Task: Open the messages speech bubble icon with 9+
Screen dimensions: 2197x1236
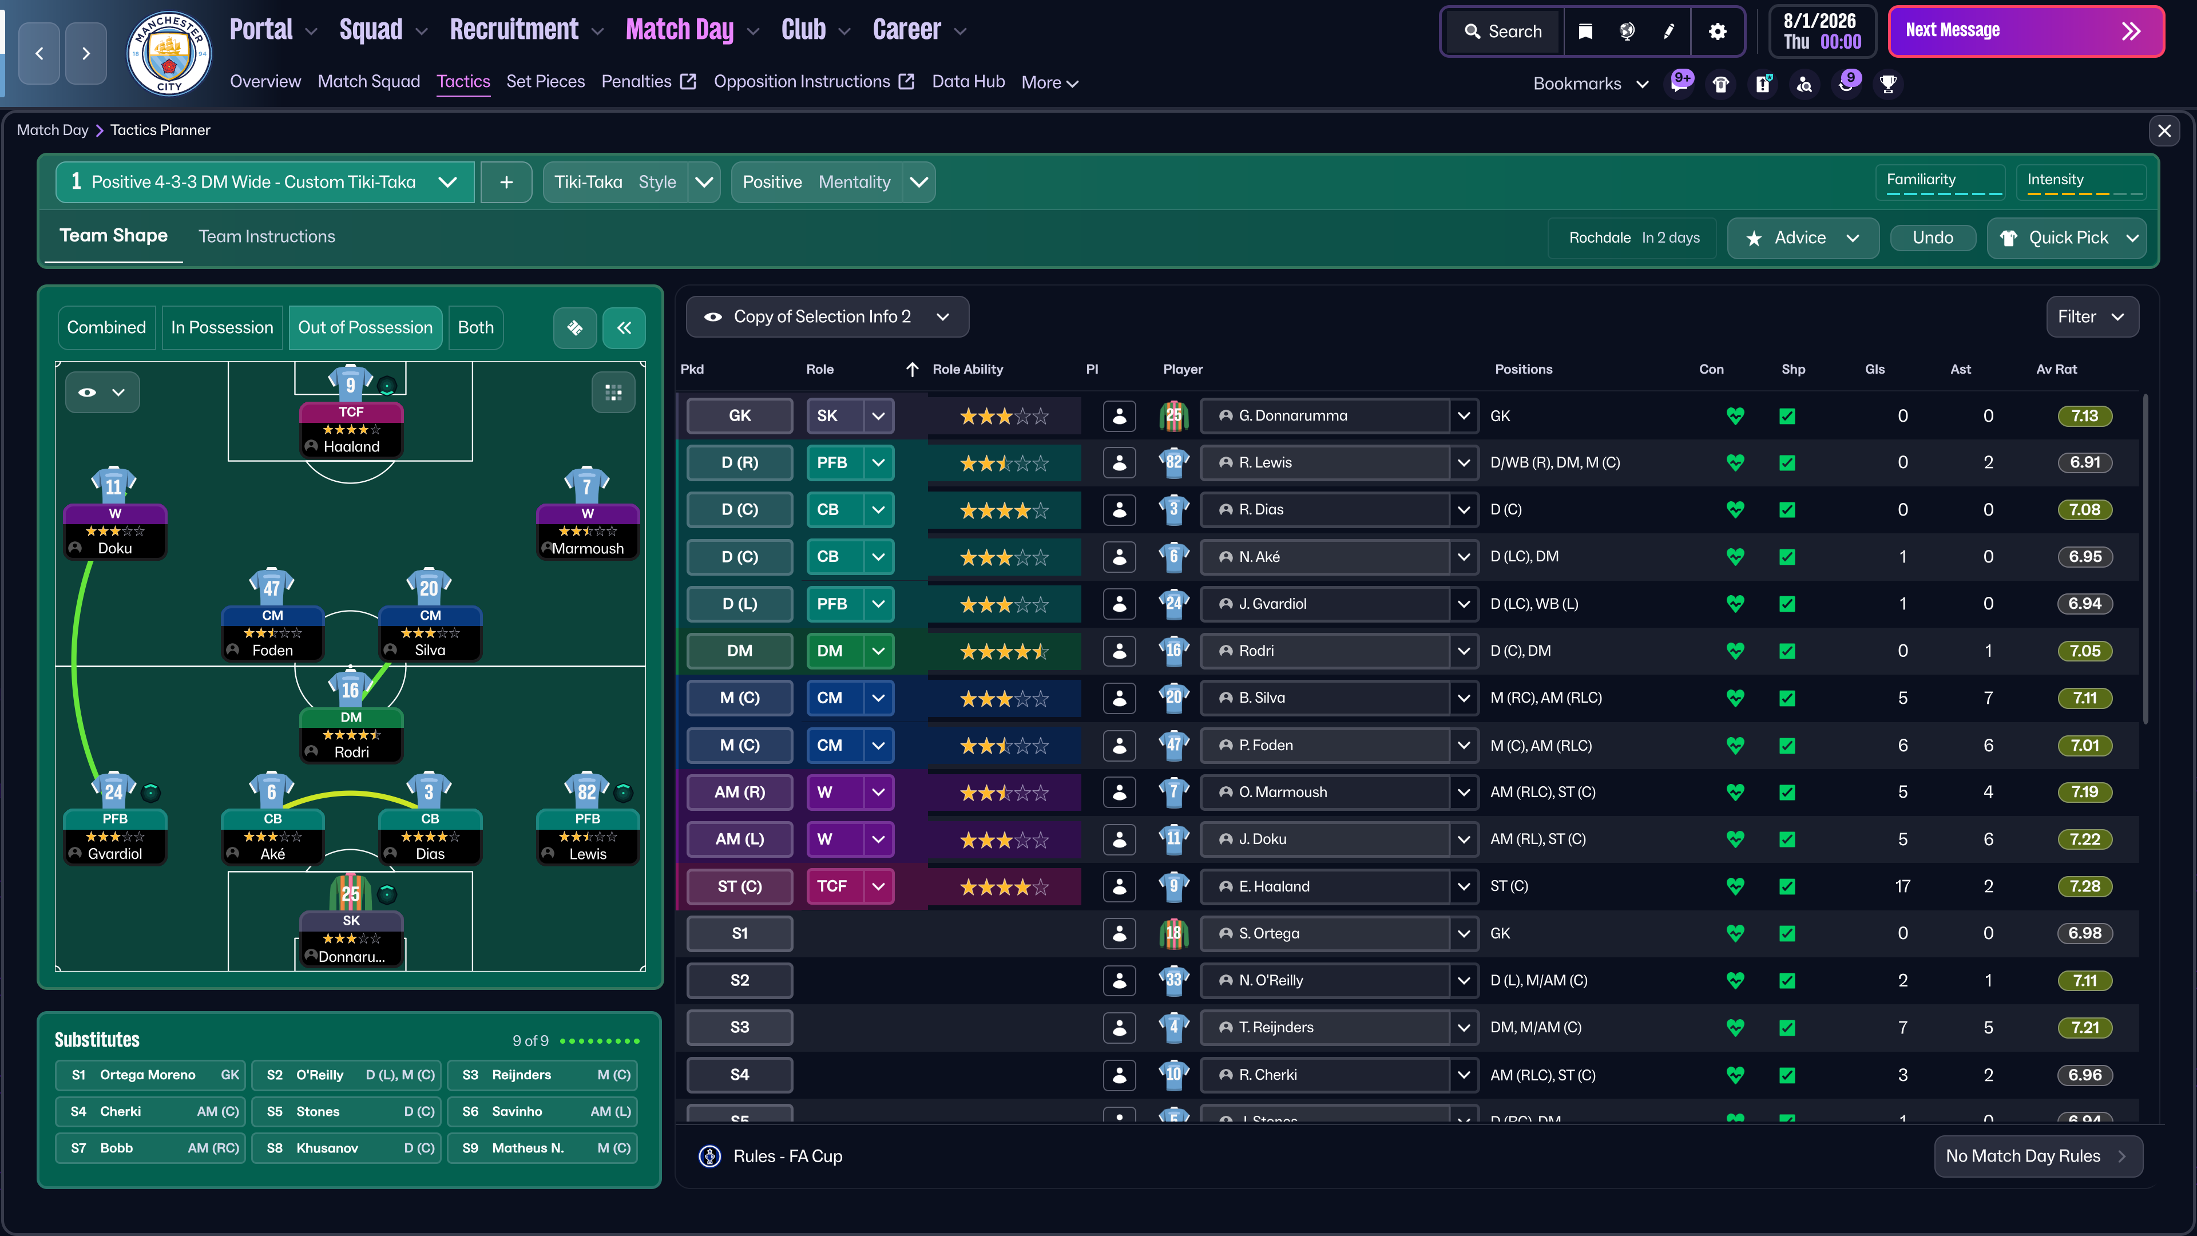Action: 1679,84
